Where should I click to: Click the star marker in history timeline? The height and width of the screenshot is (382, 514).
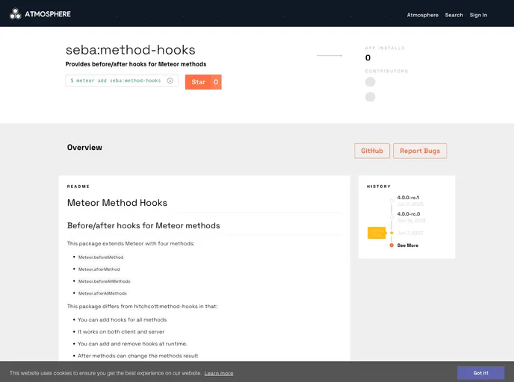click(391, 233)
